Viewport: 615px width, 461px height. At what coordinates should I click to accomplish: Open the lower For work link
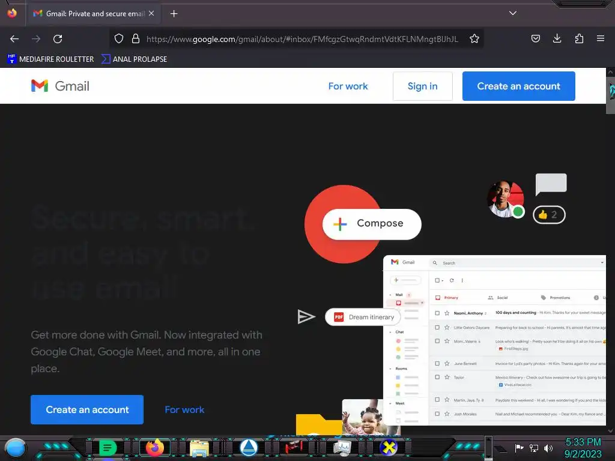(184, 409)
